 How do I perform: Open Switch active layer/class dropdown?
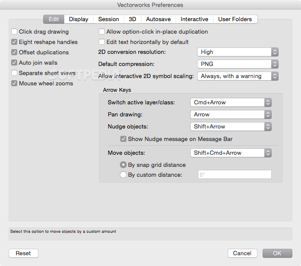[x=231, y=102]
